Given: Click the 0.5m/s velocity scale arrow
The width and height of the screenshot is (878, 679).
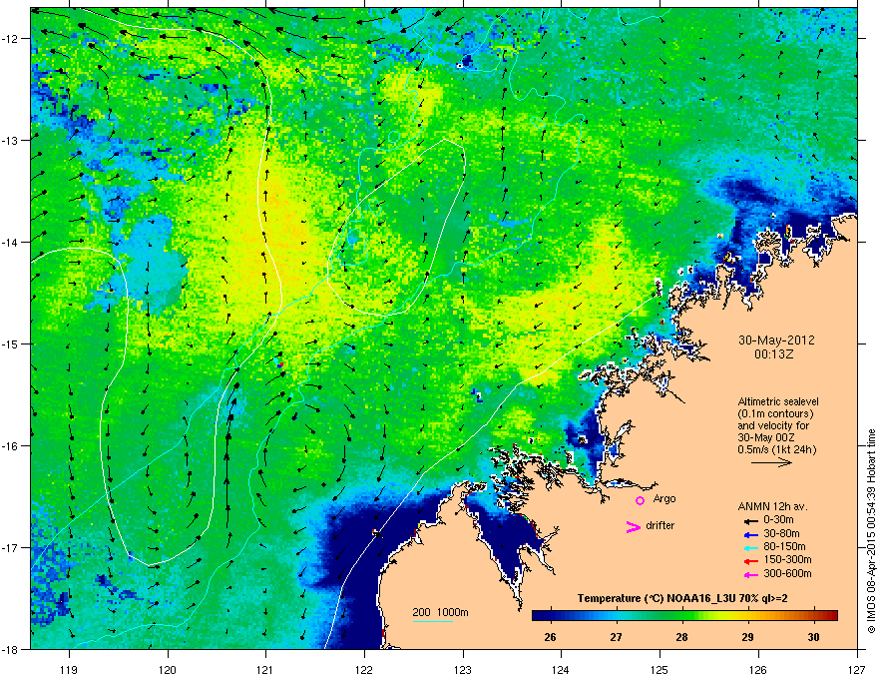Looking at the screenshot, I should (x=771, y=462).
